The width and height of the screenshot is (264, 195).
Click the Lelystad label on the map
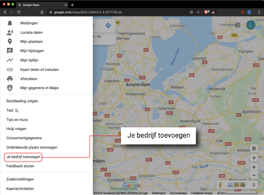click(199, 58)
